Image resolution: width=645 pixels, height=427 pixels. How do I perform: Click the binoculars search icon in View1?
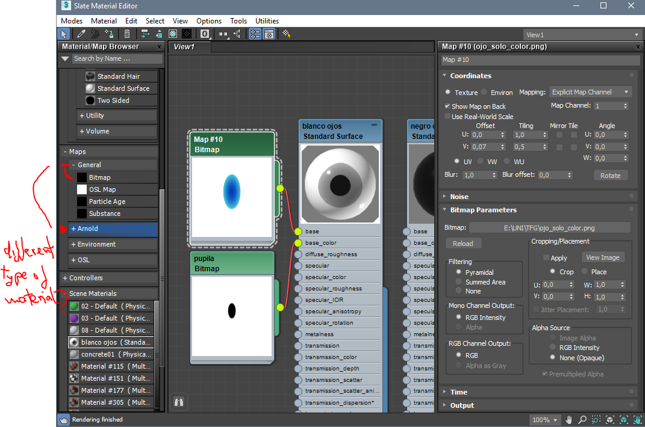[178, 402]
